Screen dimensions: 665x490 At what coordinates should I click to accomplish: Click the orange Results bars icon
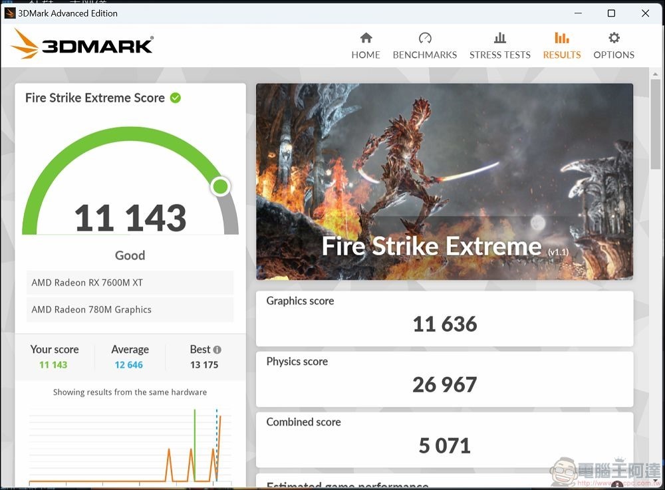[562, 38]
